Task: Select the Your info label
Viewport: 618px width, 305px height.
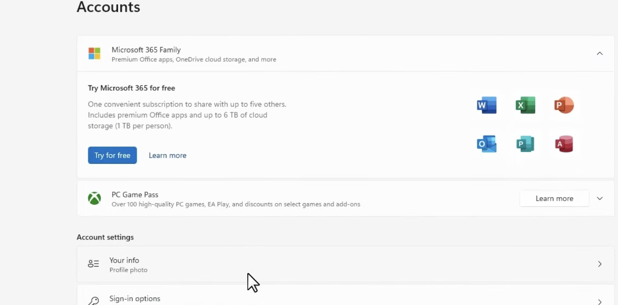Action: 124,260
